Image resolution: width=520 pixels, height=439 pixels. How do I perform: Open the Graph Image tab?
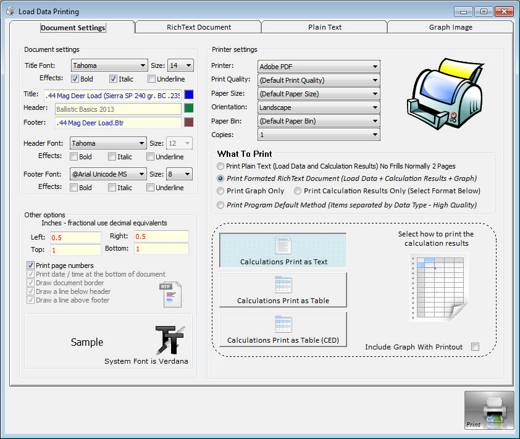tap(451, 27)
